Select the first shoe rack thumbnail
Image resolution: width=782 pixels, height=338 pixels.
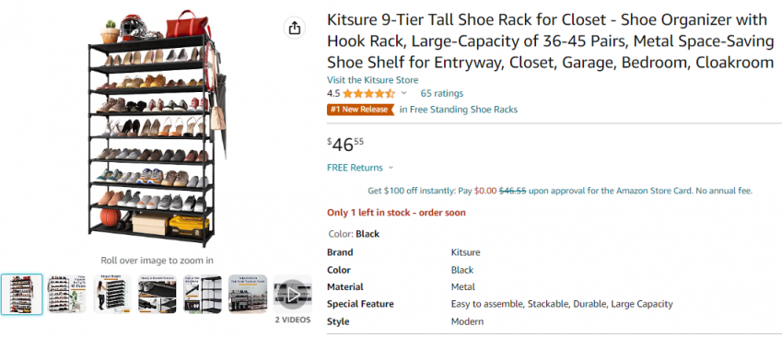point(21,295)
